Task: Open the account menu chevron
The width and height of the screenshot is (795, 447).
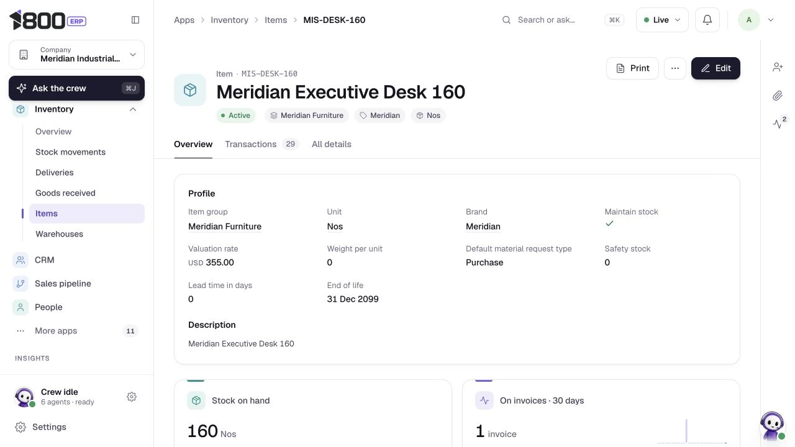Action: click(771, 20)
